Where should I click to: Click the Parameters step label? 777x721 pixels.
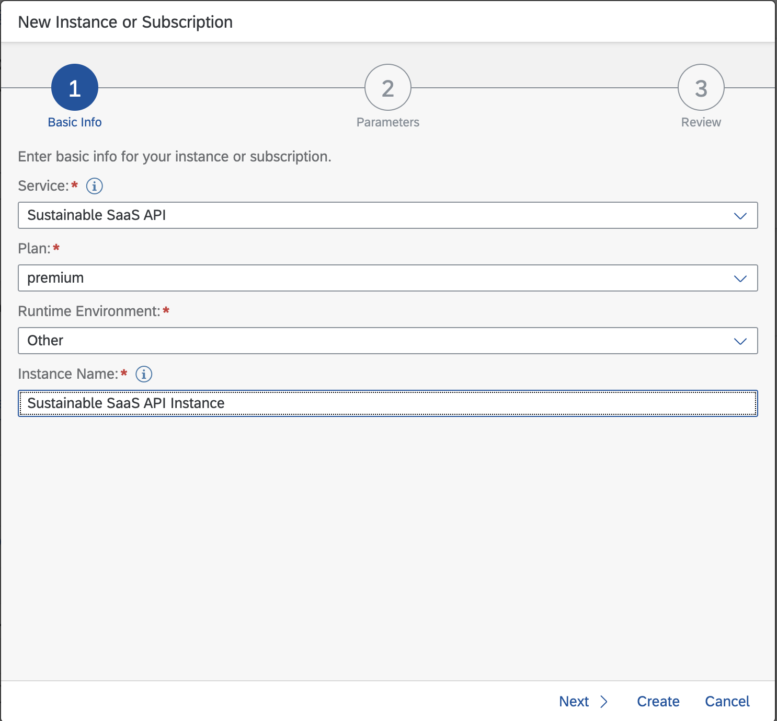click(388, 122)
